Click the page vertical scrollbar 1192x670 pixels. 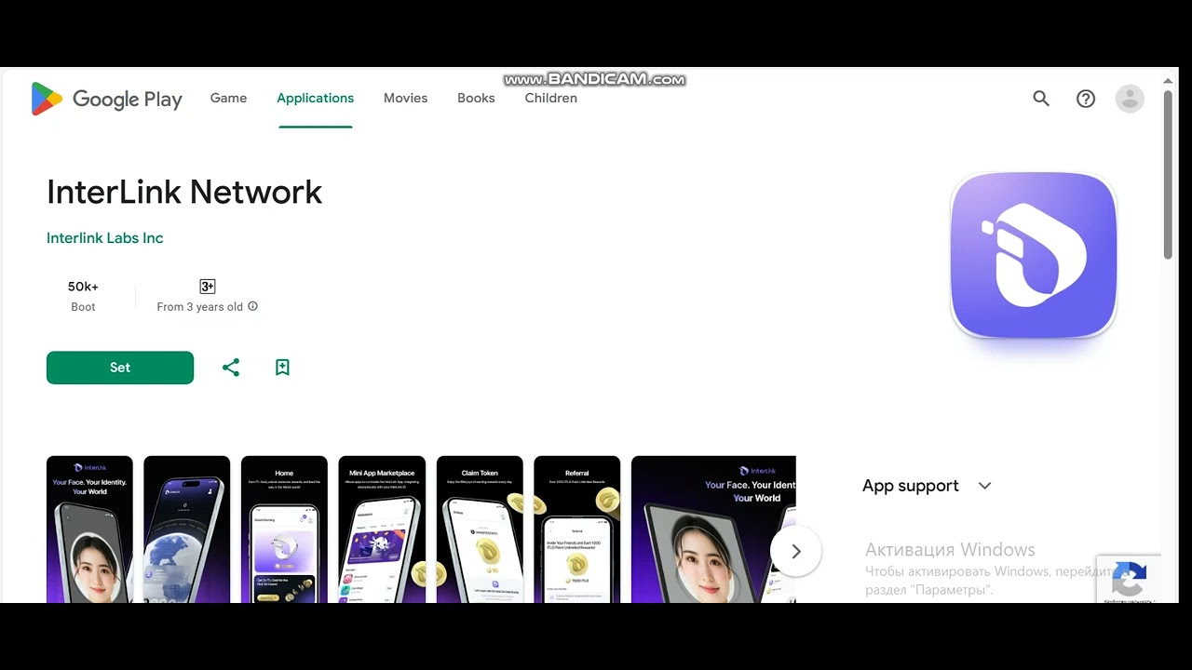click(x=1168, y=175)
